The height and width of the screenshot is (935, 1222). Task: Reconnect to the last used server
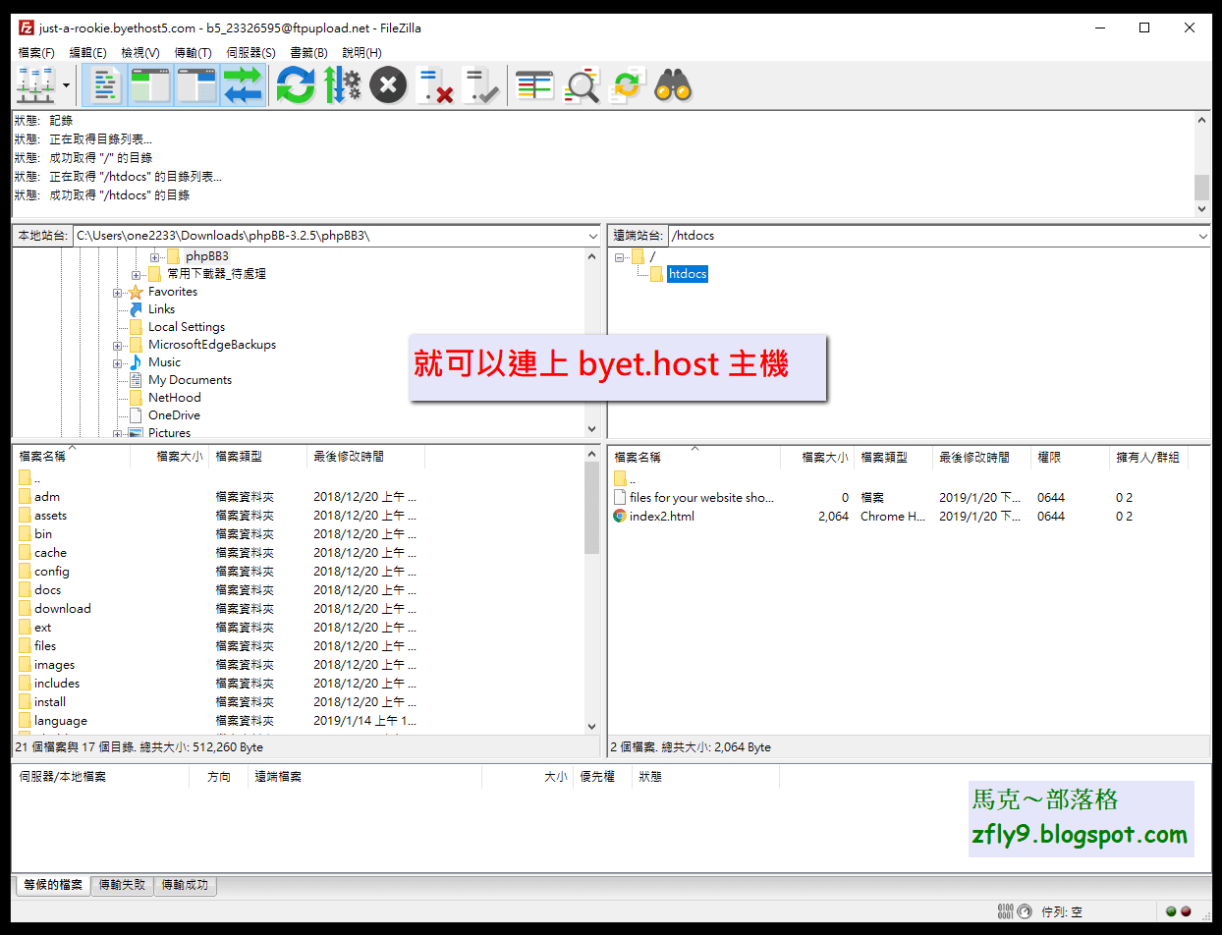tap(481, 85)
